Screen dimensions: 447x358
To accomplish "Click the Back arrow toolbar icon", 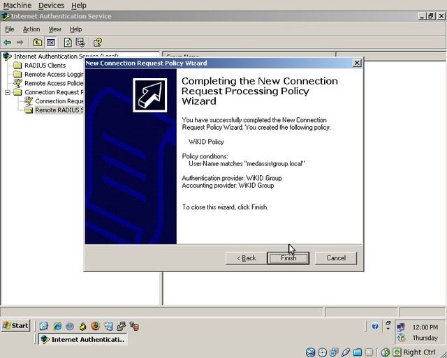I will tap(8, 43).
